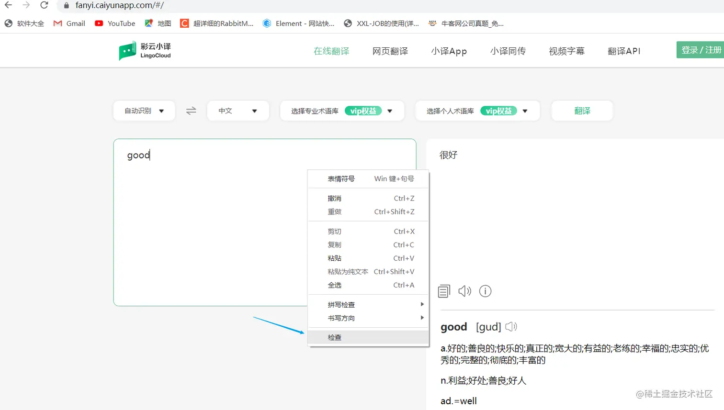The image size is (724, 410).
Task: Choose 全选 from the context menu
Action: (368, 285)
